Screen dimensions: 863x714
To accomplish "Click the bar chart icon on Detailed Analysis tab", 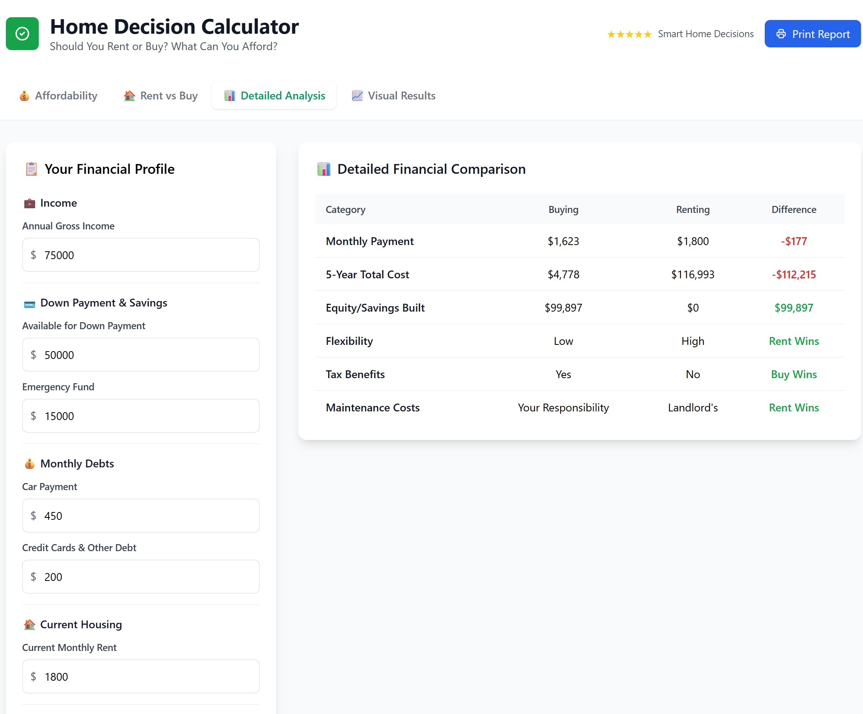I will (x=229, y=95).
